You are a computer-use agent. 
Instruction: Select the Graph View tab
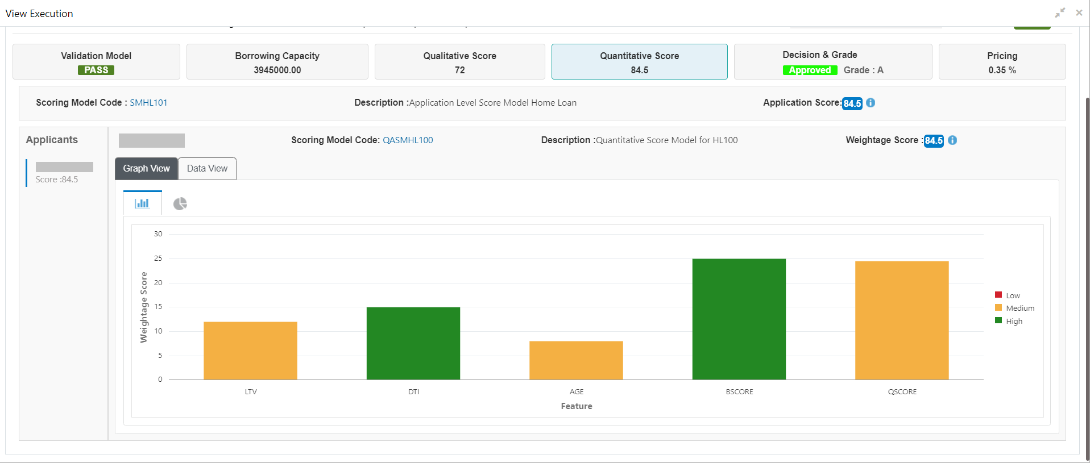pyautogui.click(x=147, y=169)
